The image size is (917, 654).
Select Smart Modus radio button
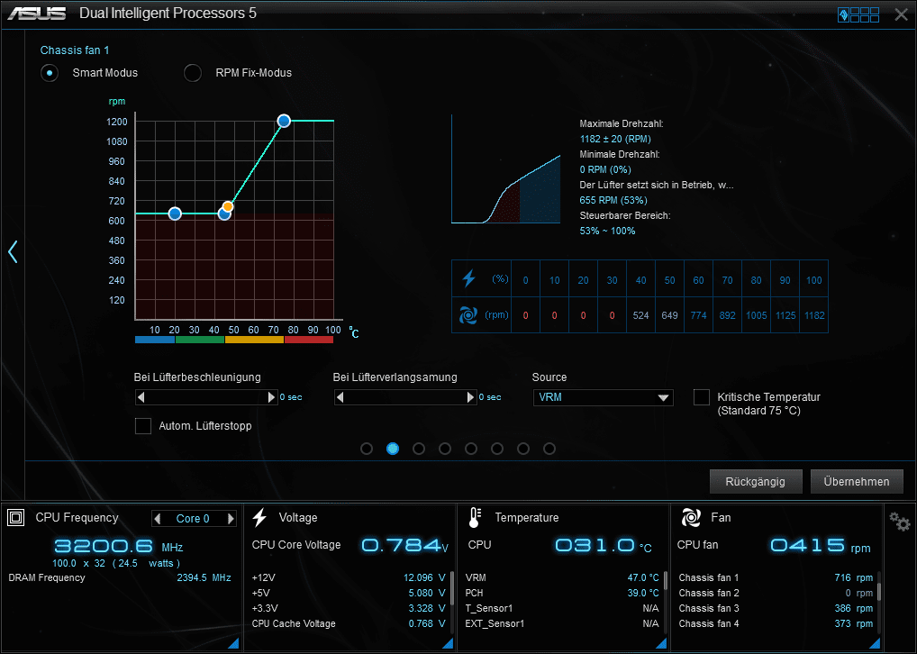coord(50,73)
